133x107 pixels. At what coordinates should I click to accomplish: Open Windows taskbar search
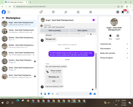7,103
